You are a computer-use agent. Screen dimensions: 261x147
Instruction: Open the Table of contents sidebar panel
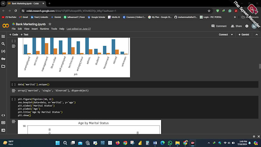coord(3,36)
